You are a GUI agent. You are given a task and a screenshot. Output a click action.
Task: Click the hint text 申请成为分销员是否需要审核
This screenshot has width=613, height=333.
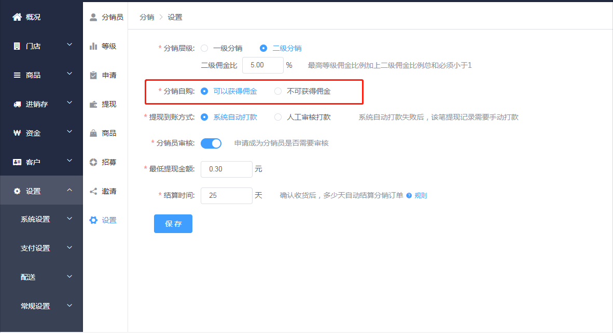coord(281,143)
